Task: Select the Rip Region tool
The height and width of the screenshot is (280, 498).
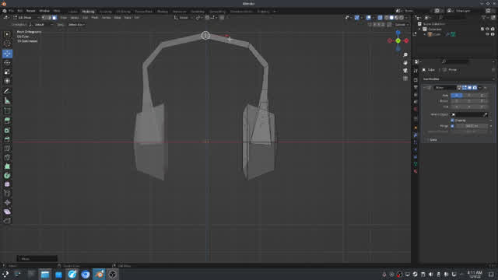Action: coord(7,221)
